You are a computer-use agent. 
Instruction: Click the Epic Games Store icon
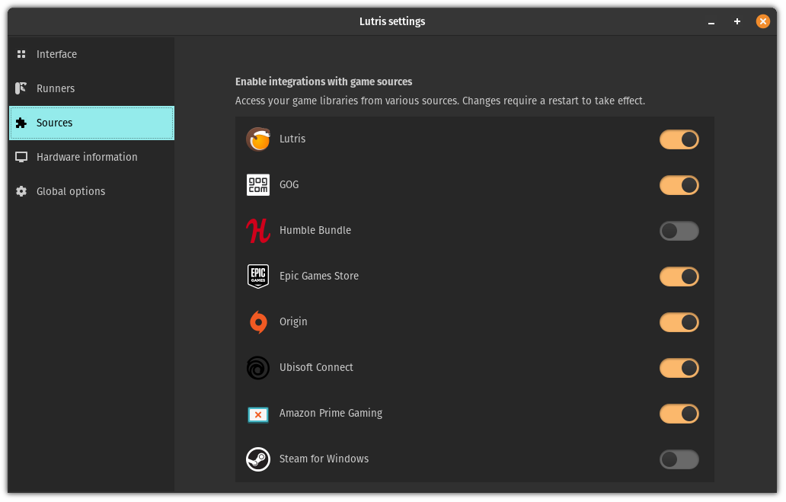click(x=258, y=277)
